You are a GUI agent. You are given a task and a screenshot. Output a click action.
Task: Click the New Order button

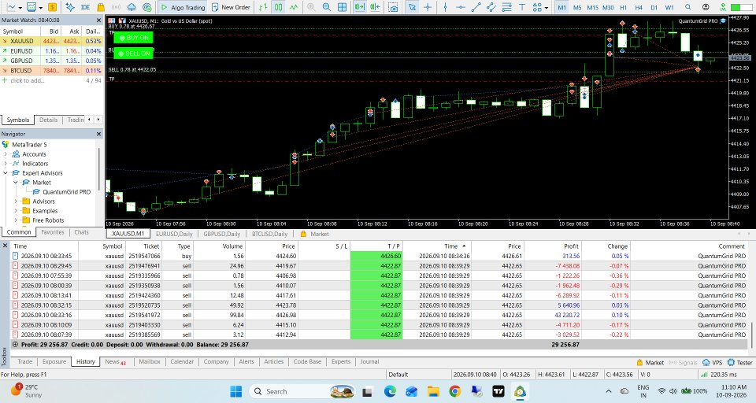click(x=231, y=7)
